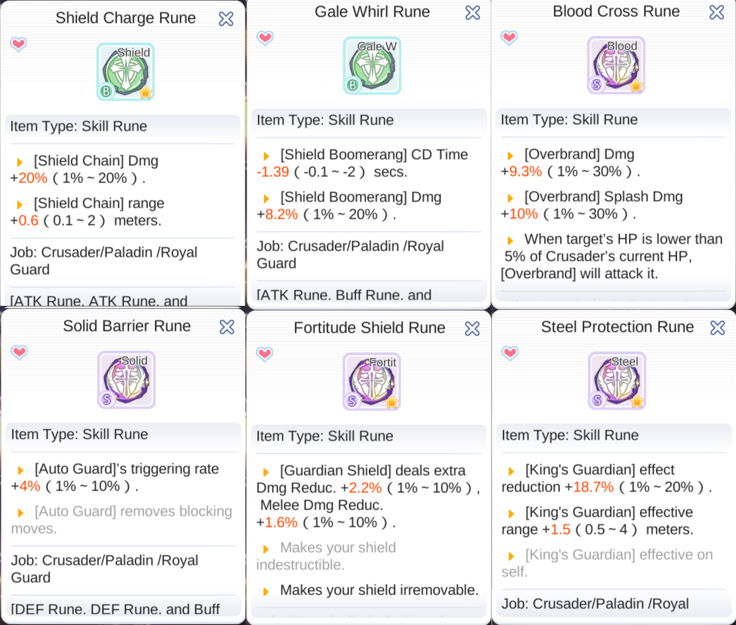Close the Steel Protection Rune panel
This screenshot has width=736, height=625.
tap(718, 328)
